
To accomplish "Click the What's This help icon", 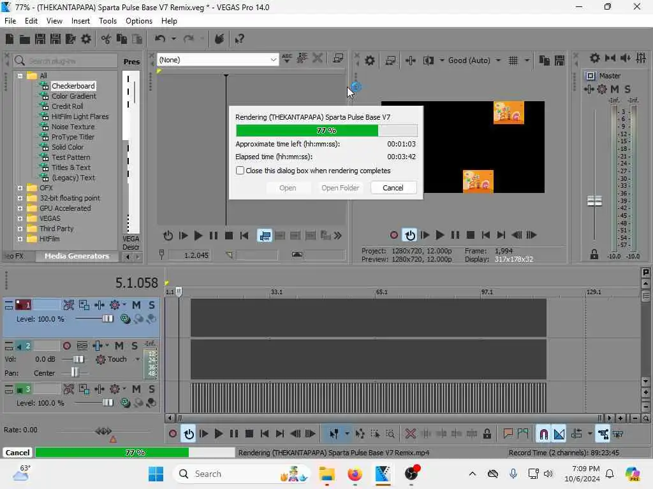I will [240, 39].
